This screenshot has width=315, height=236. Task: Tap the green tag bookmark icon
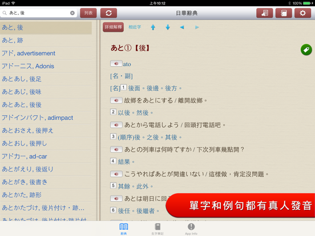pyautogui.click(x=306, y=50)
